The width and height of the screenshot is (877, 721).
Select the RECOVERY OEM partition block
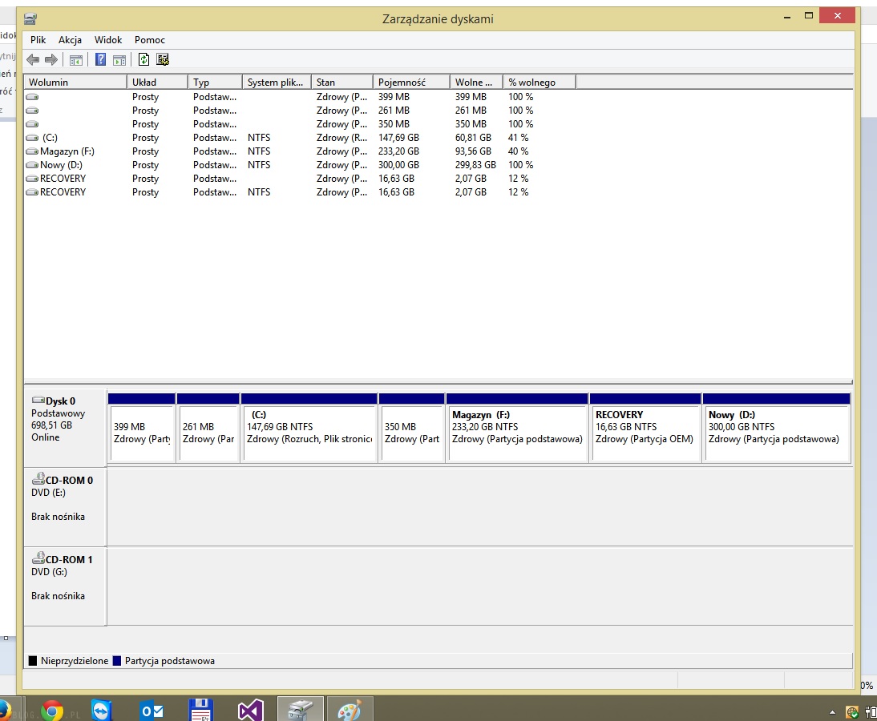[645, 428]
